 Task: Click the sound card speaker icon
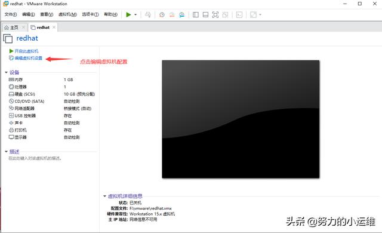click(x=11, y=122)
